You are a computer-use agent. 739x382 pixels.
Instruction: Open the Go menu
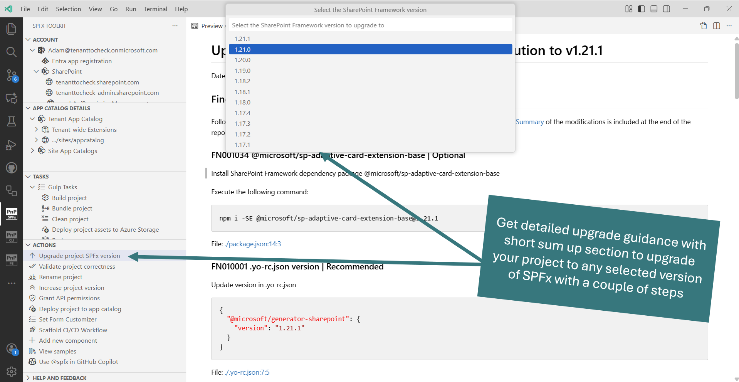coord(114,9)
